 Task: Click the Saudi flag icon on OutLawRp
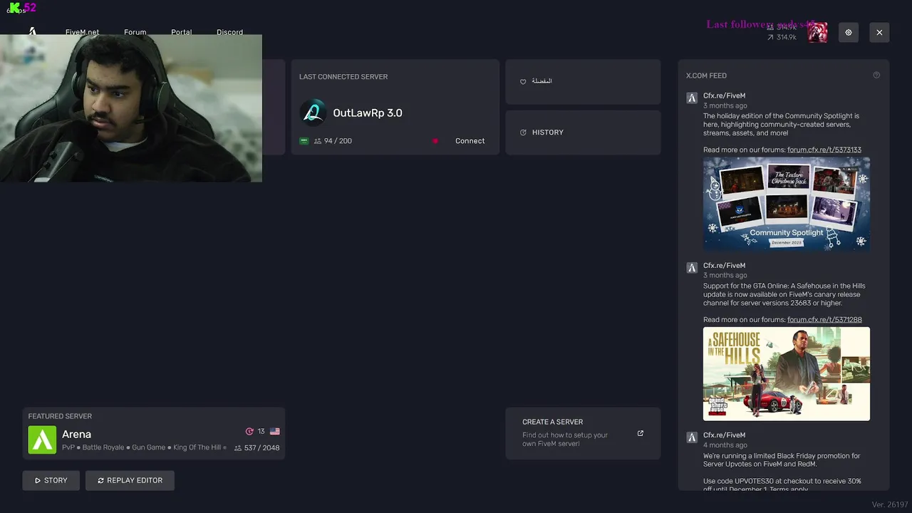[304, 141]
